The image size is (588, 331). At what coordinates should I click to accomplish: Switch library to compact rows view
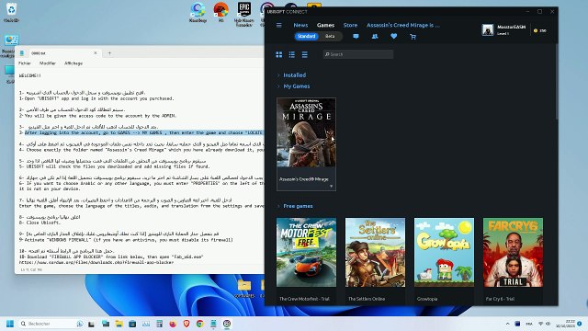coord(304,55)
